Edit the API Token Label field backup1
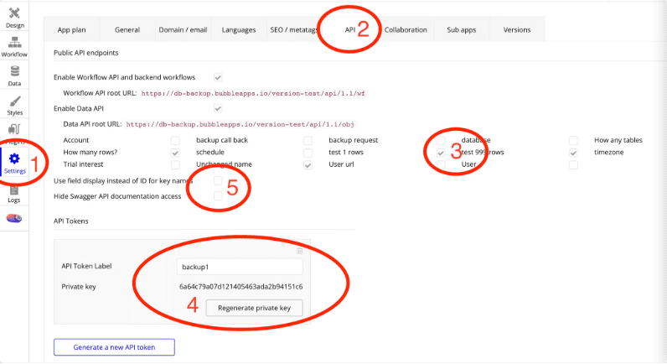Image resolution: width=667 pixels, height=364 pixels. [x=240, y=267]
